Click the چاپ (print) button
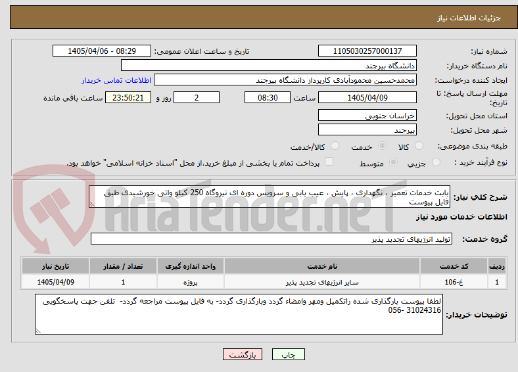This screenshot has height=372, width=518. (x=288, y=354)
